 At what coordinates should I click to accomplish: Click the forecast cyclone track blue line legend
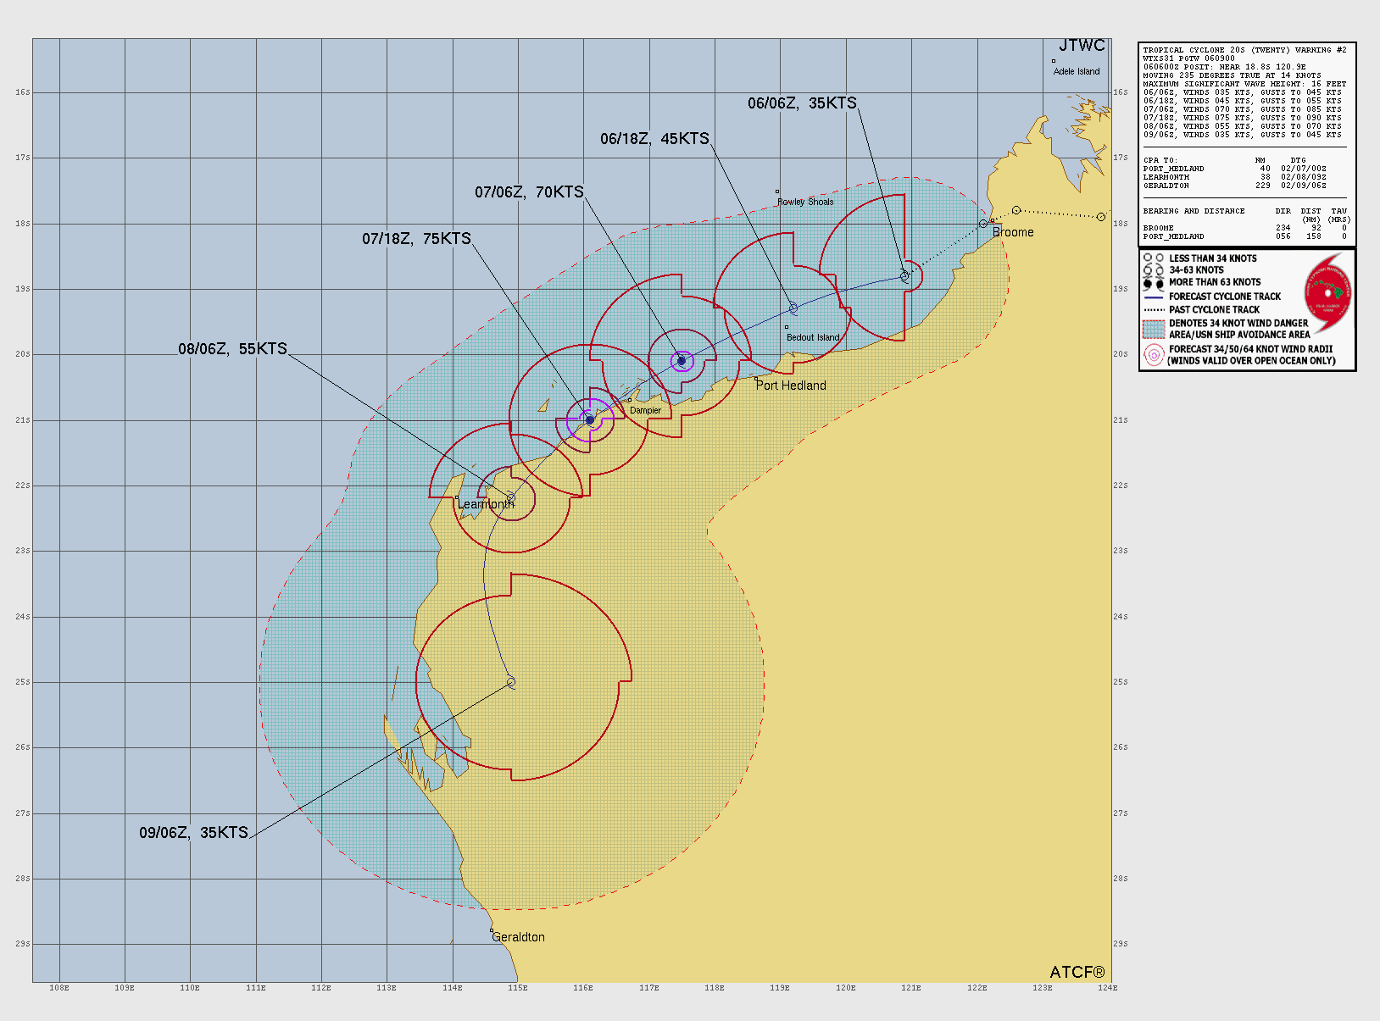click(x=1153, y=297)
